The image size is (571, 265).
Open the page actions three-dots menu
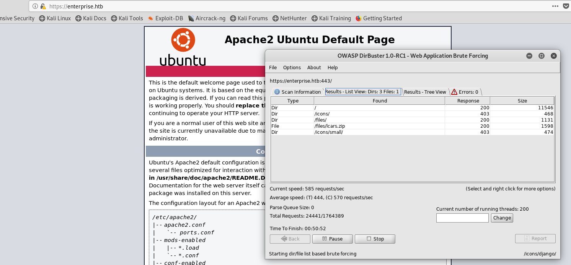tap(555, 7)
